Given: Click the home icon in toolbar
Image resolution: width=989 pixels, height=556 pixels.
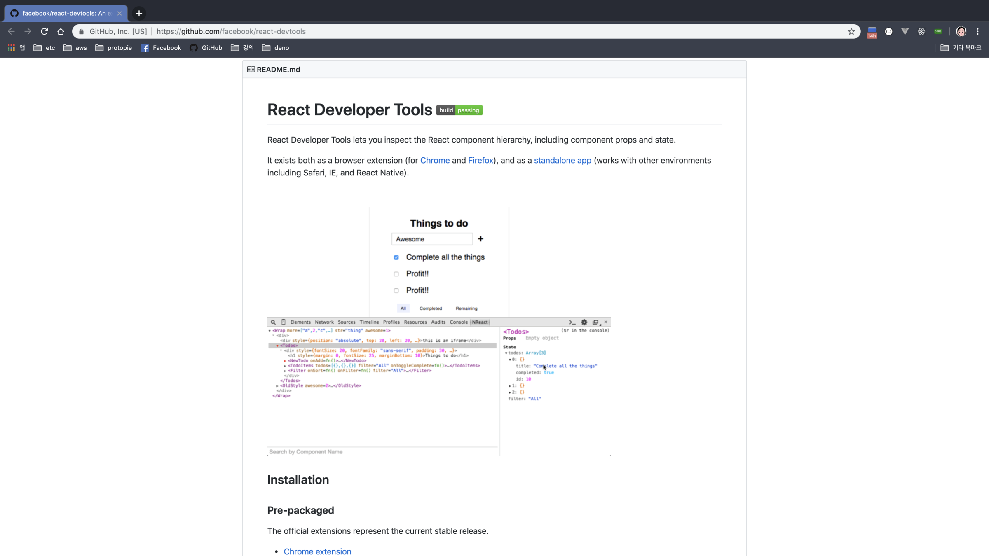Looking at the screenshot, I should click(61, 31).
